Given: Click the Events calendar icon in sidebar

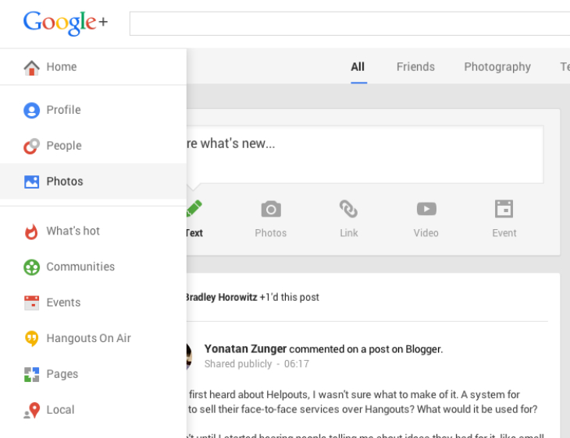Looking at the screenshot, I should (32, 302).
